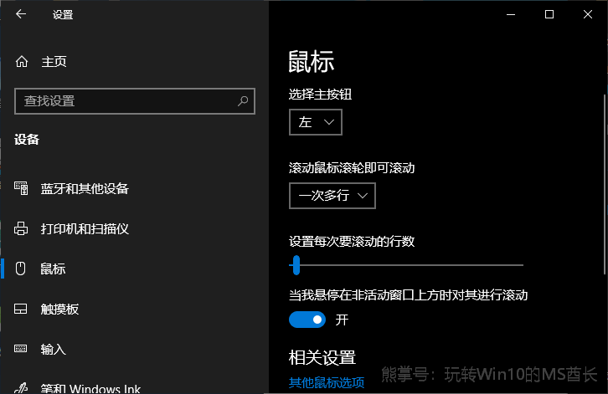Click the 相关设置 heading
The width and height of the screenshot is (608, 394).
click(x=322, y=357)
